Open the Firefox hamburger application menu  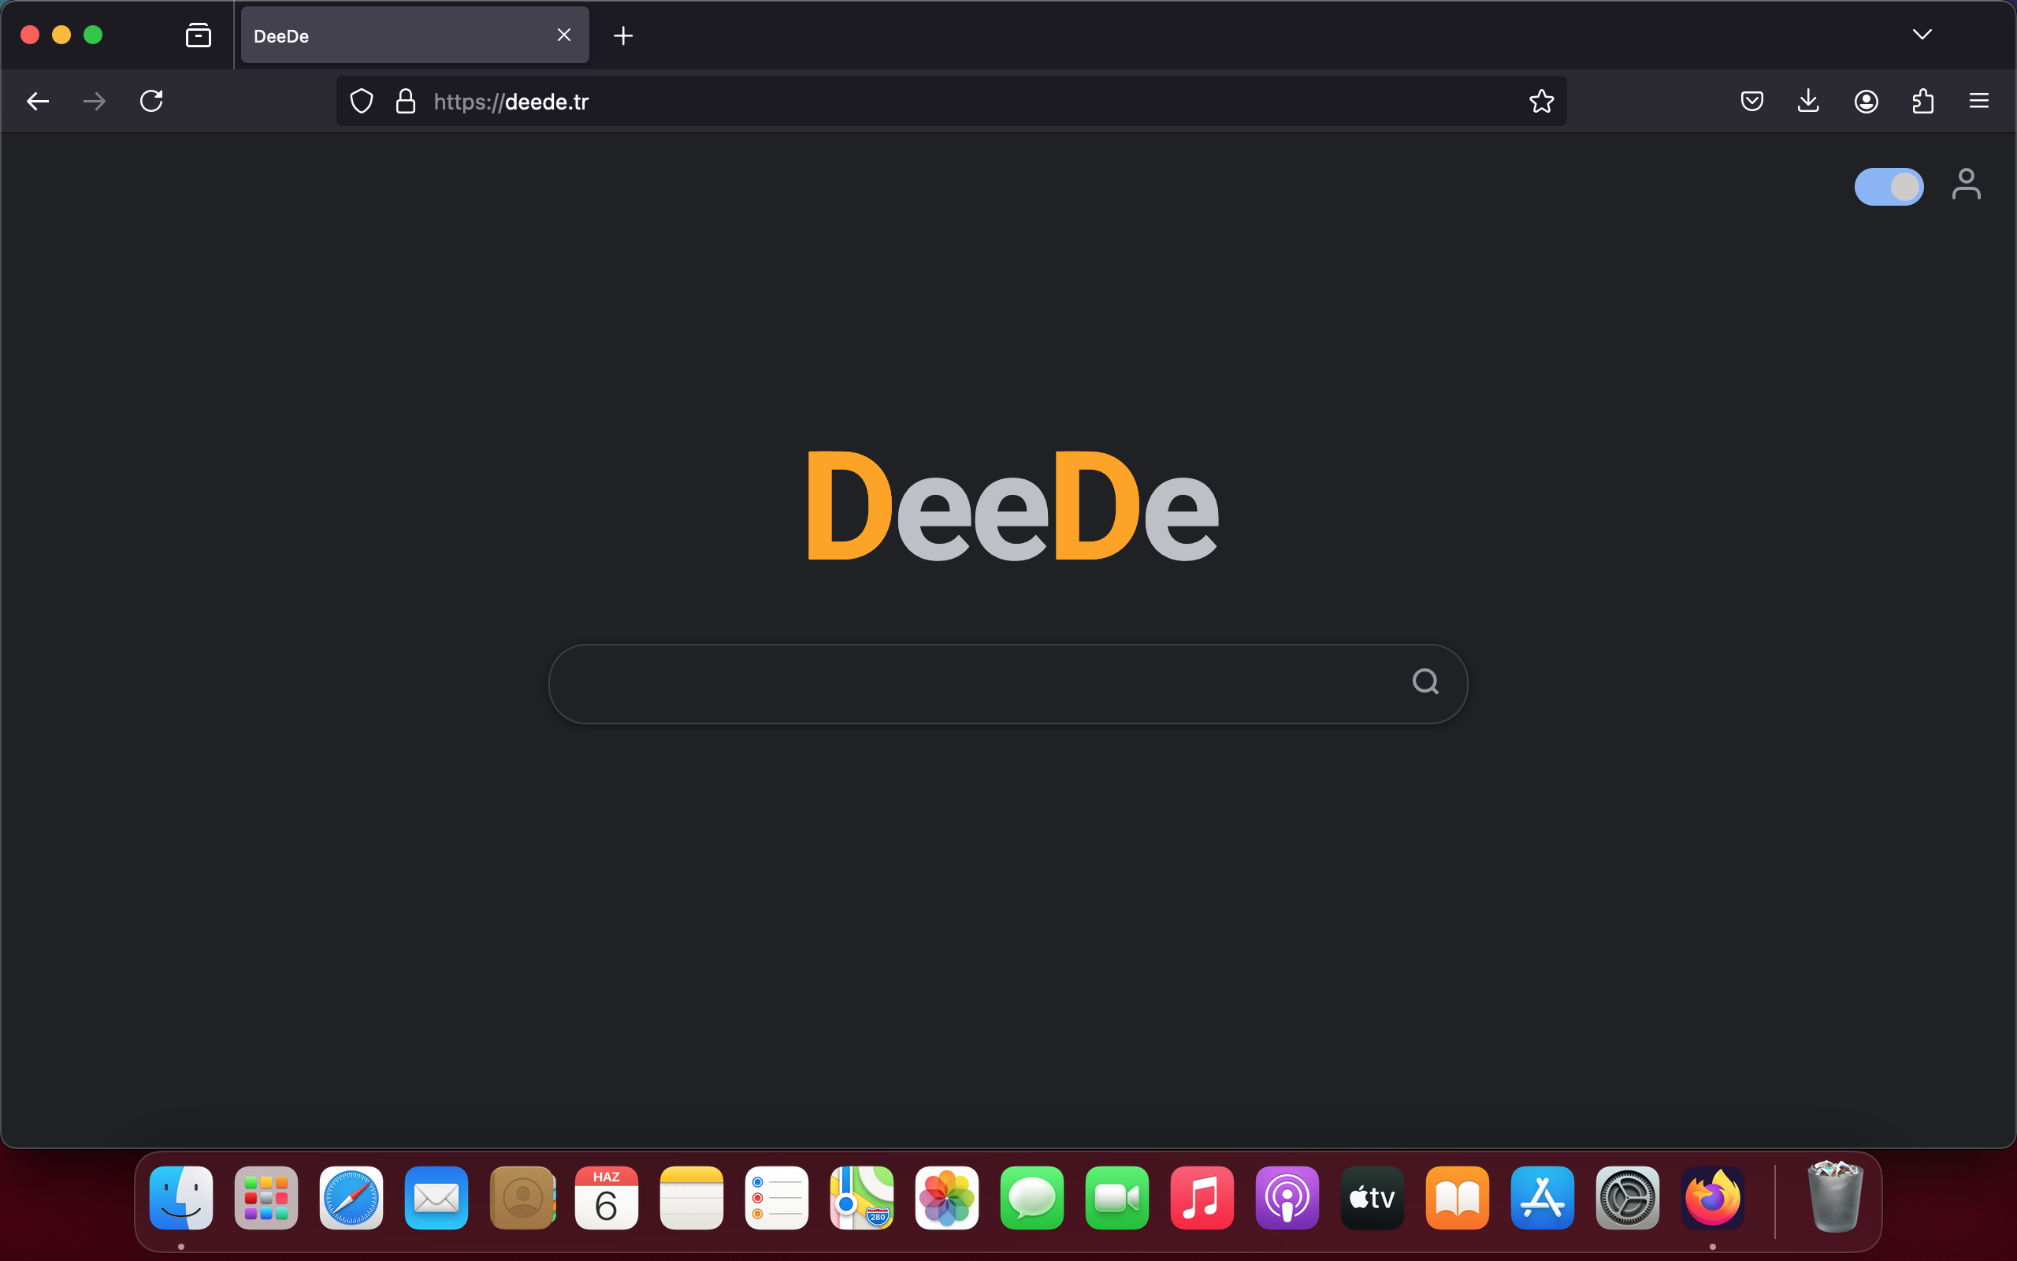[1978, 102]
